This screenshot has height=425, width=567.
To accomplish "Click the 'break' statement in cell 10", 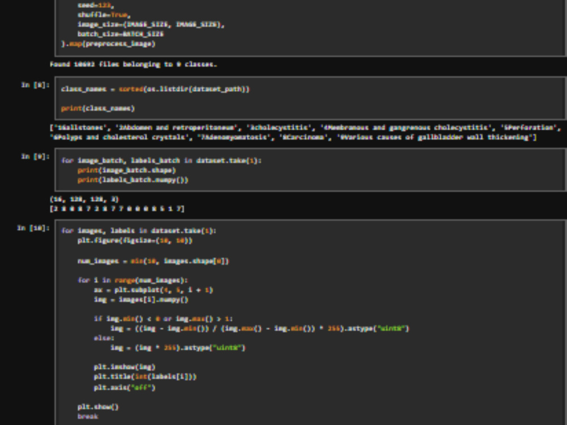I will point(87,416).
